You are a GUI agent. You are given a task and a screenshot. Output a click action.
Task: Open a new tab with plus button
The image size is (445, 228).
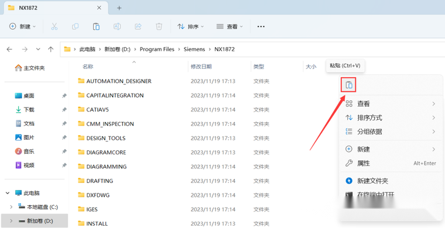pos(119,8)
